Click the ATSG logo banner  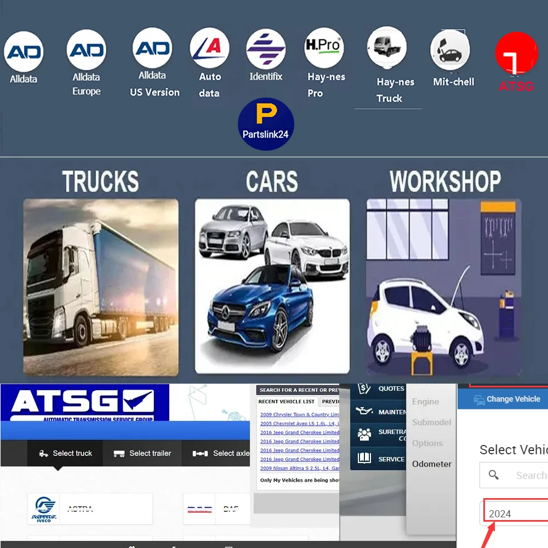pyautogui.click(x=85, y=402)
